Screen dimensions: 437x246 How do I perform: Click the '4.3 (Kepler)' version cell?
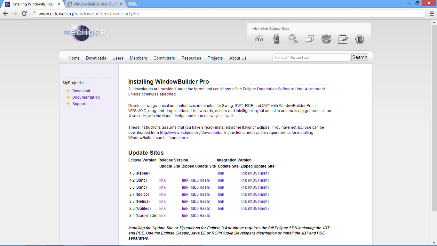(139, 173)
